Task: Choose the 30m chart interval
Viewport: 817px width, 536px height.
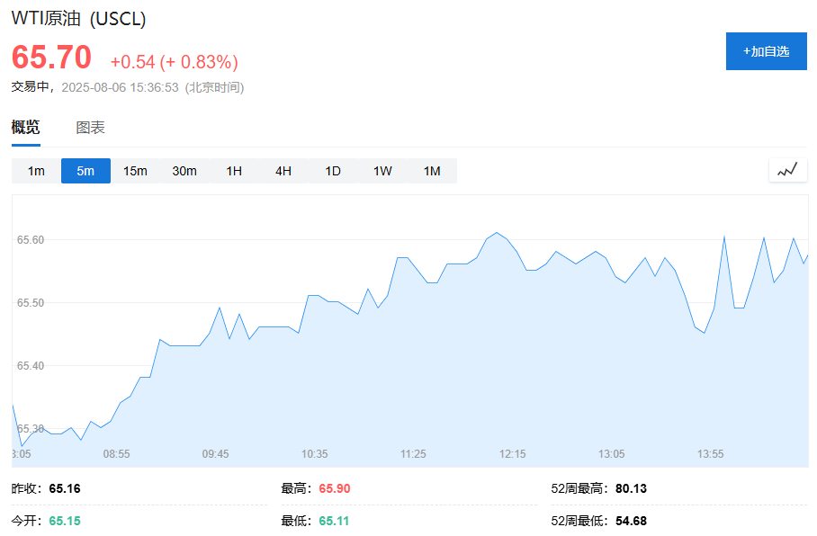Action: 184,171
